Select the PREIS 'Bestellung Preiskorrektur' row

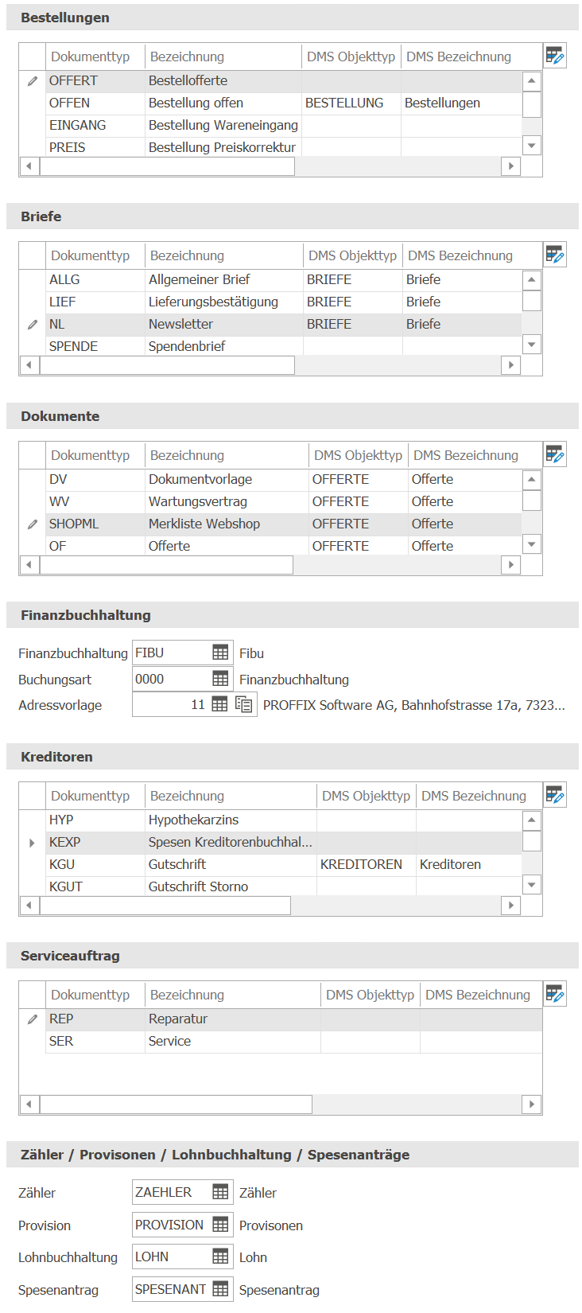[284, 147]
